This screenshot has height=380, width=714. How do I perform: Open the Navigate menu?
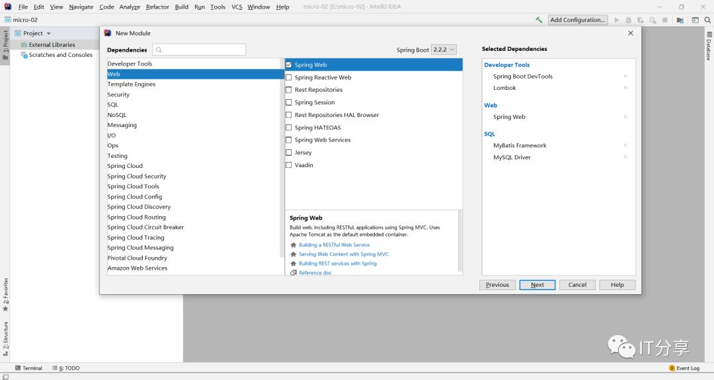click(81, 7)
